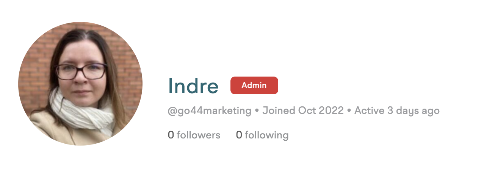Image resolution: width=495 pixels, height=172 pixels.
Task: Click the bullet separator before Active
Action: (x=349, y=111)
